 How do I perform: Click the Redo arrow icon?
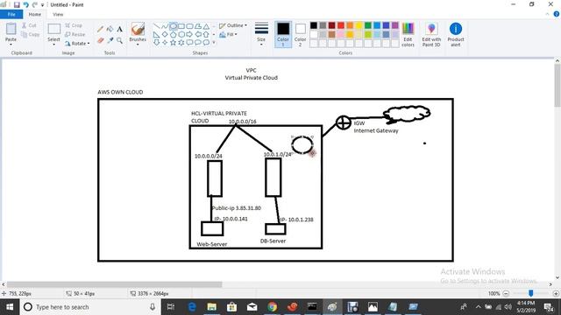[35, 4]
